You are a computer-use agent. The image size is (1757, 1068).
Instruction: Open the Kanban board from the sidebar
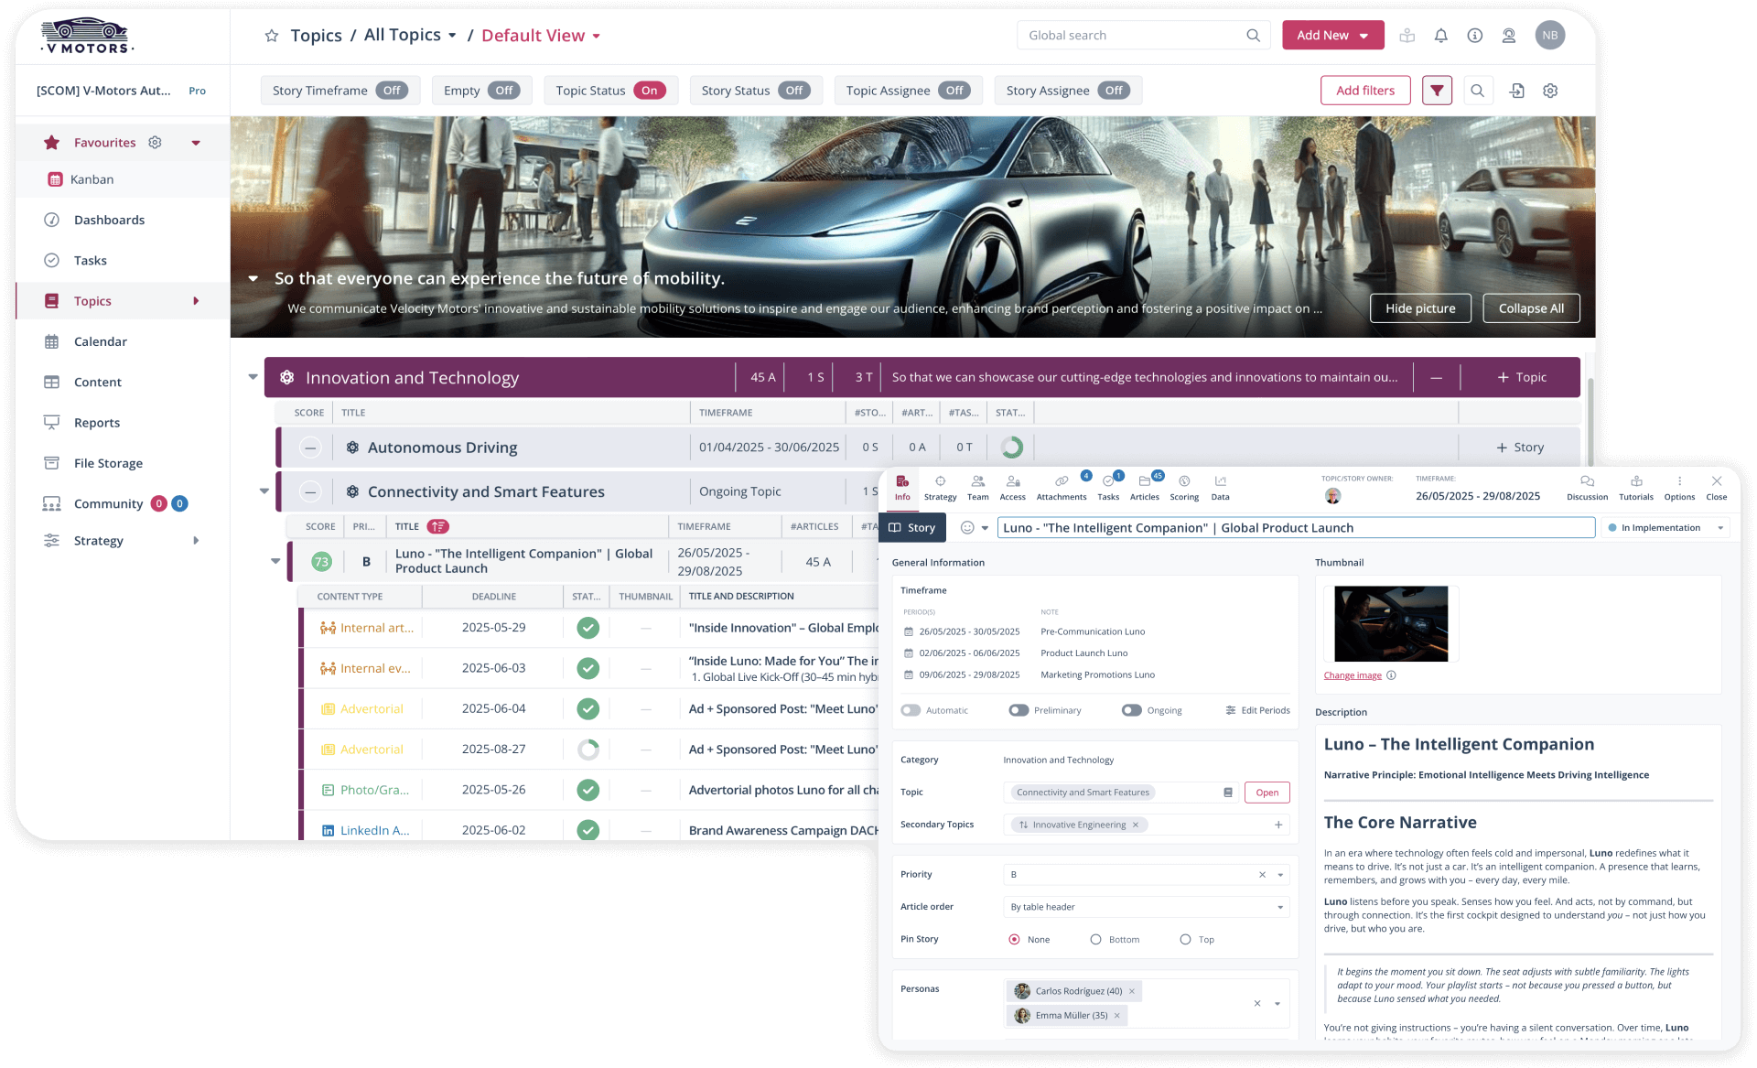(91, 178)
